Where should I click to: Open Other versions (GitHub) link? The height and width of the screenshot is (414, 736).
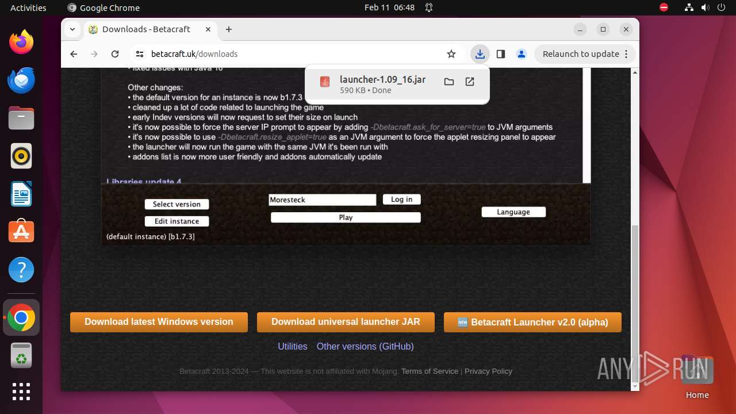click(365, 346)
